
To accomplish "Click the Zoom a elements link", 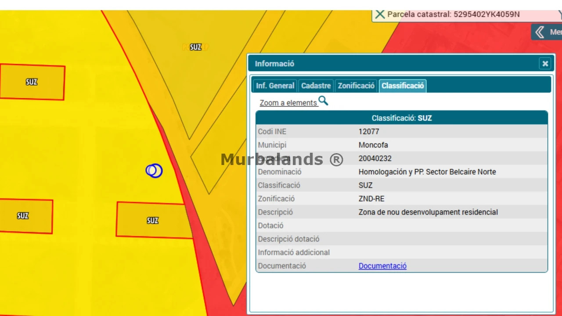I will [288, 103].
